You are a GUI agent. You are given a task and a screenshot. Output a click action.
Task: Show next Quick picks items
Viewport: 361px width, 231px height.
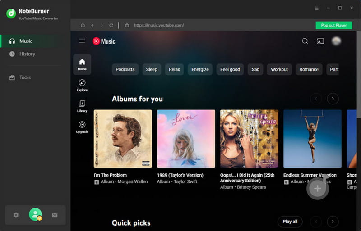pos(333,222)
